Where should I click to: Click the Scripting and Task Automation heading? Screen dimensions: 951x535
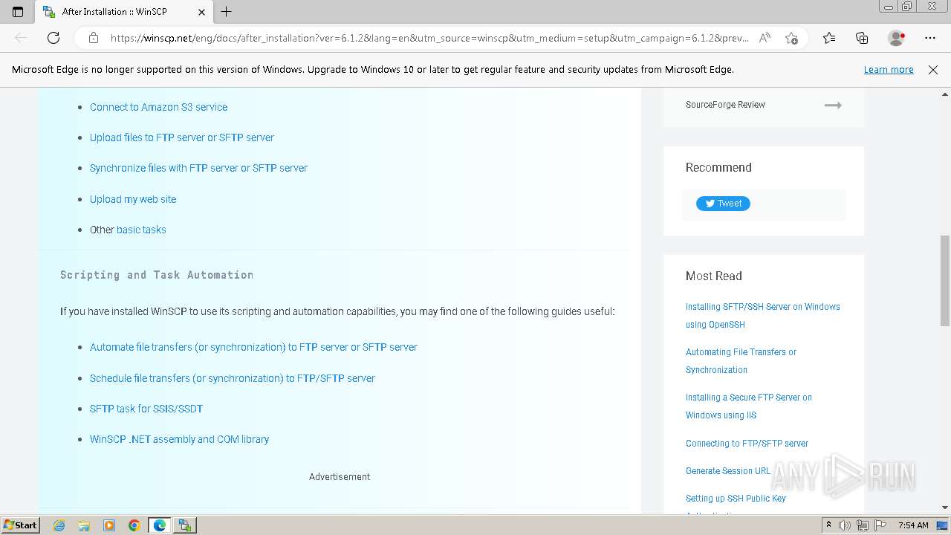pyautogui.click(x=157, y=275)
